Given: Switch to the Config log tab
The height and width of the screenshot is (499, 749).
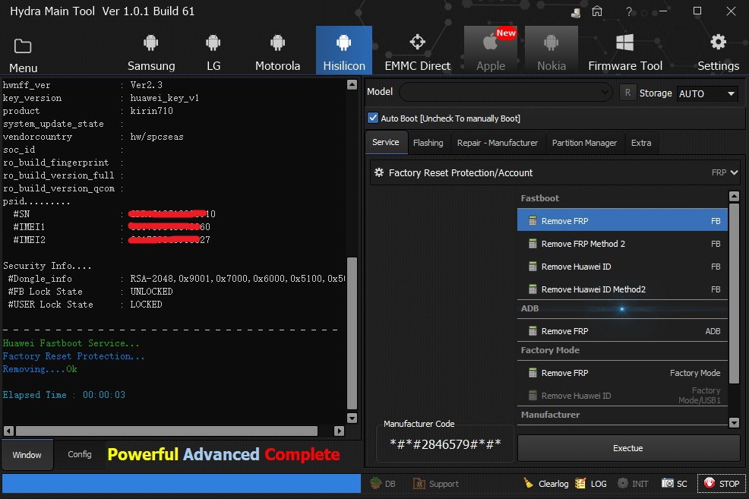Looking at the screenshot, I should coord(80,455).
